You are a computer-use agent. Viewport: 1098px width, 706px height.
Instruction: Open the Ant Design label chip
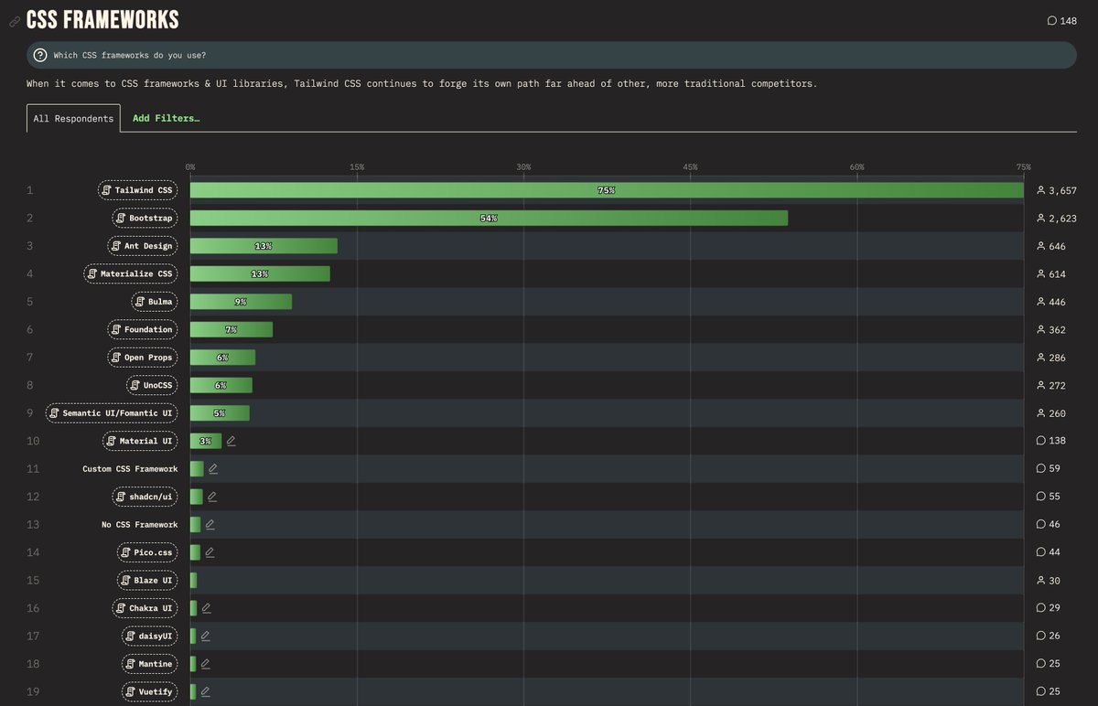pos(142,246)
